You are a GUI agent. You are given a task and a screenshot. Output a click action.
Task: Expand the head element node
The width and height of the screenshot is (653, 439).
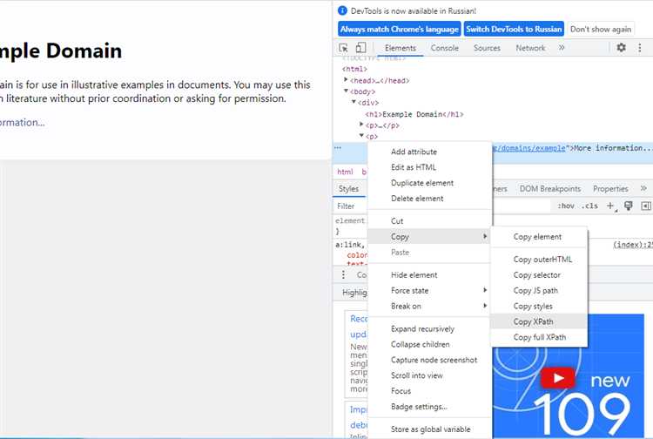tap(346, 79)
